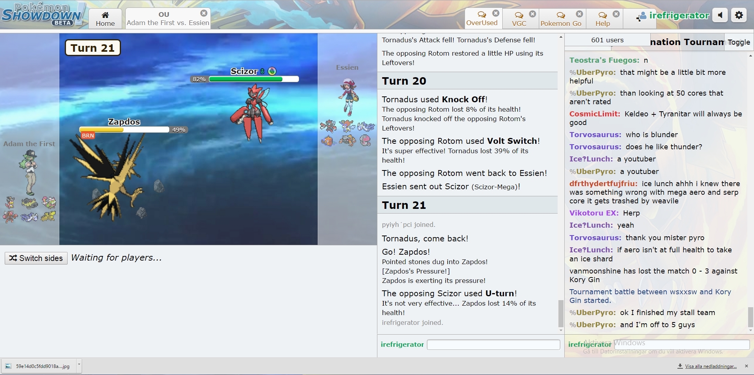Click the opposing Mega Scizor battle sprite

click(x=251, y=113)
